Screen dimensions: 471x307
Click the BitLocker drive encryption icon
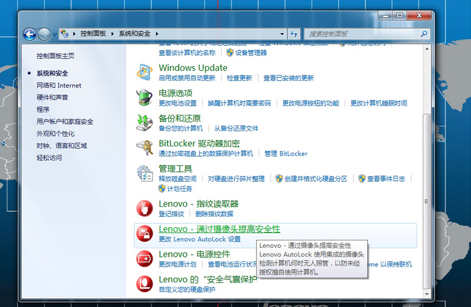[x=145, y=148]
